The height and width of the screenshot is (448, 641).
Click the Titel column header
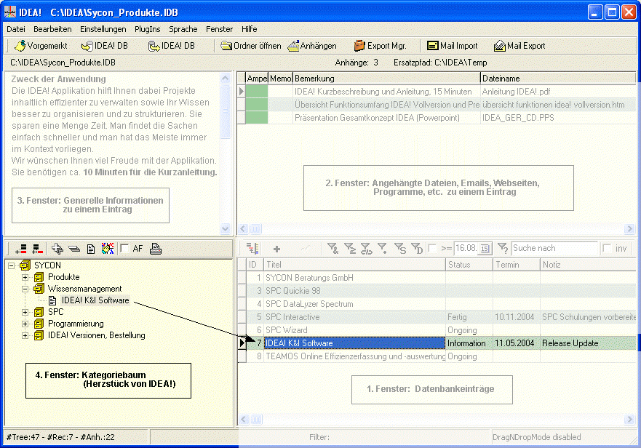[x=354, y=265]
